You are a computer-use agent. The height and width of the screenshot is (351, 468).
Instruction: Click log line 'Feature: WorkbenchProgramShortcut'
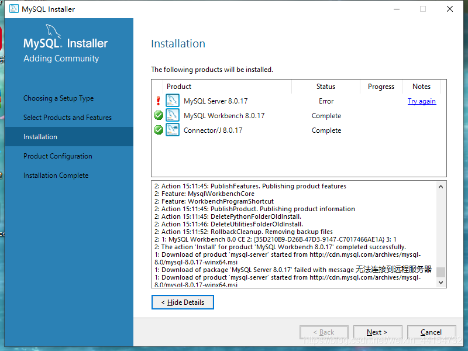[214, 201]
